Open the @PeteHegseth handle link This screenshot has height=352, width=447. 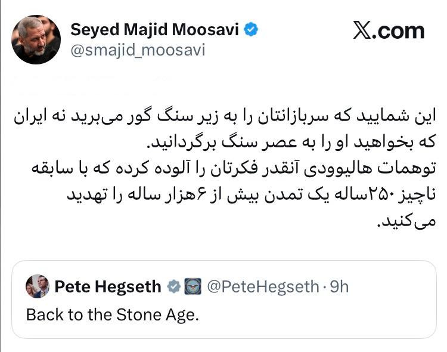262,287
